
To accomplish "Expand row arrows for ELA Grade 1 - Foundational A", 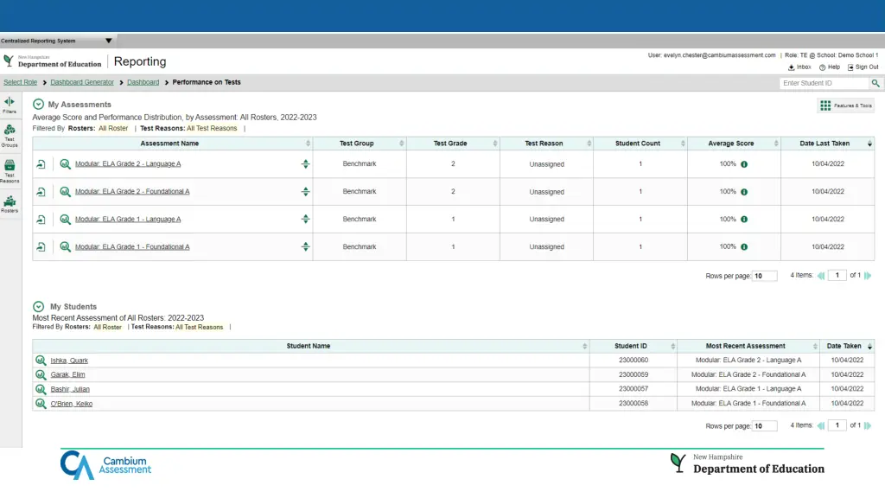I will 305,246.
